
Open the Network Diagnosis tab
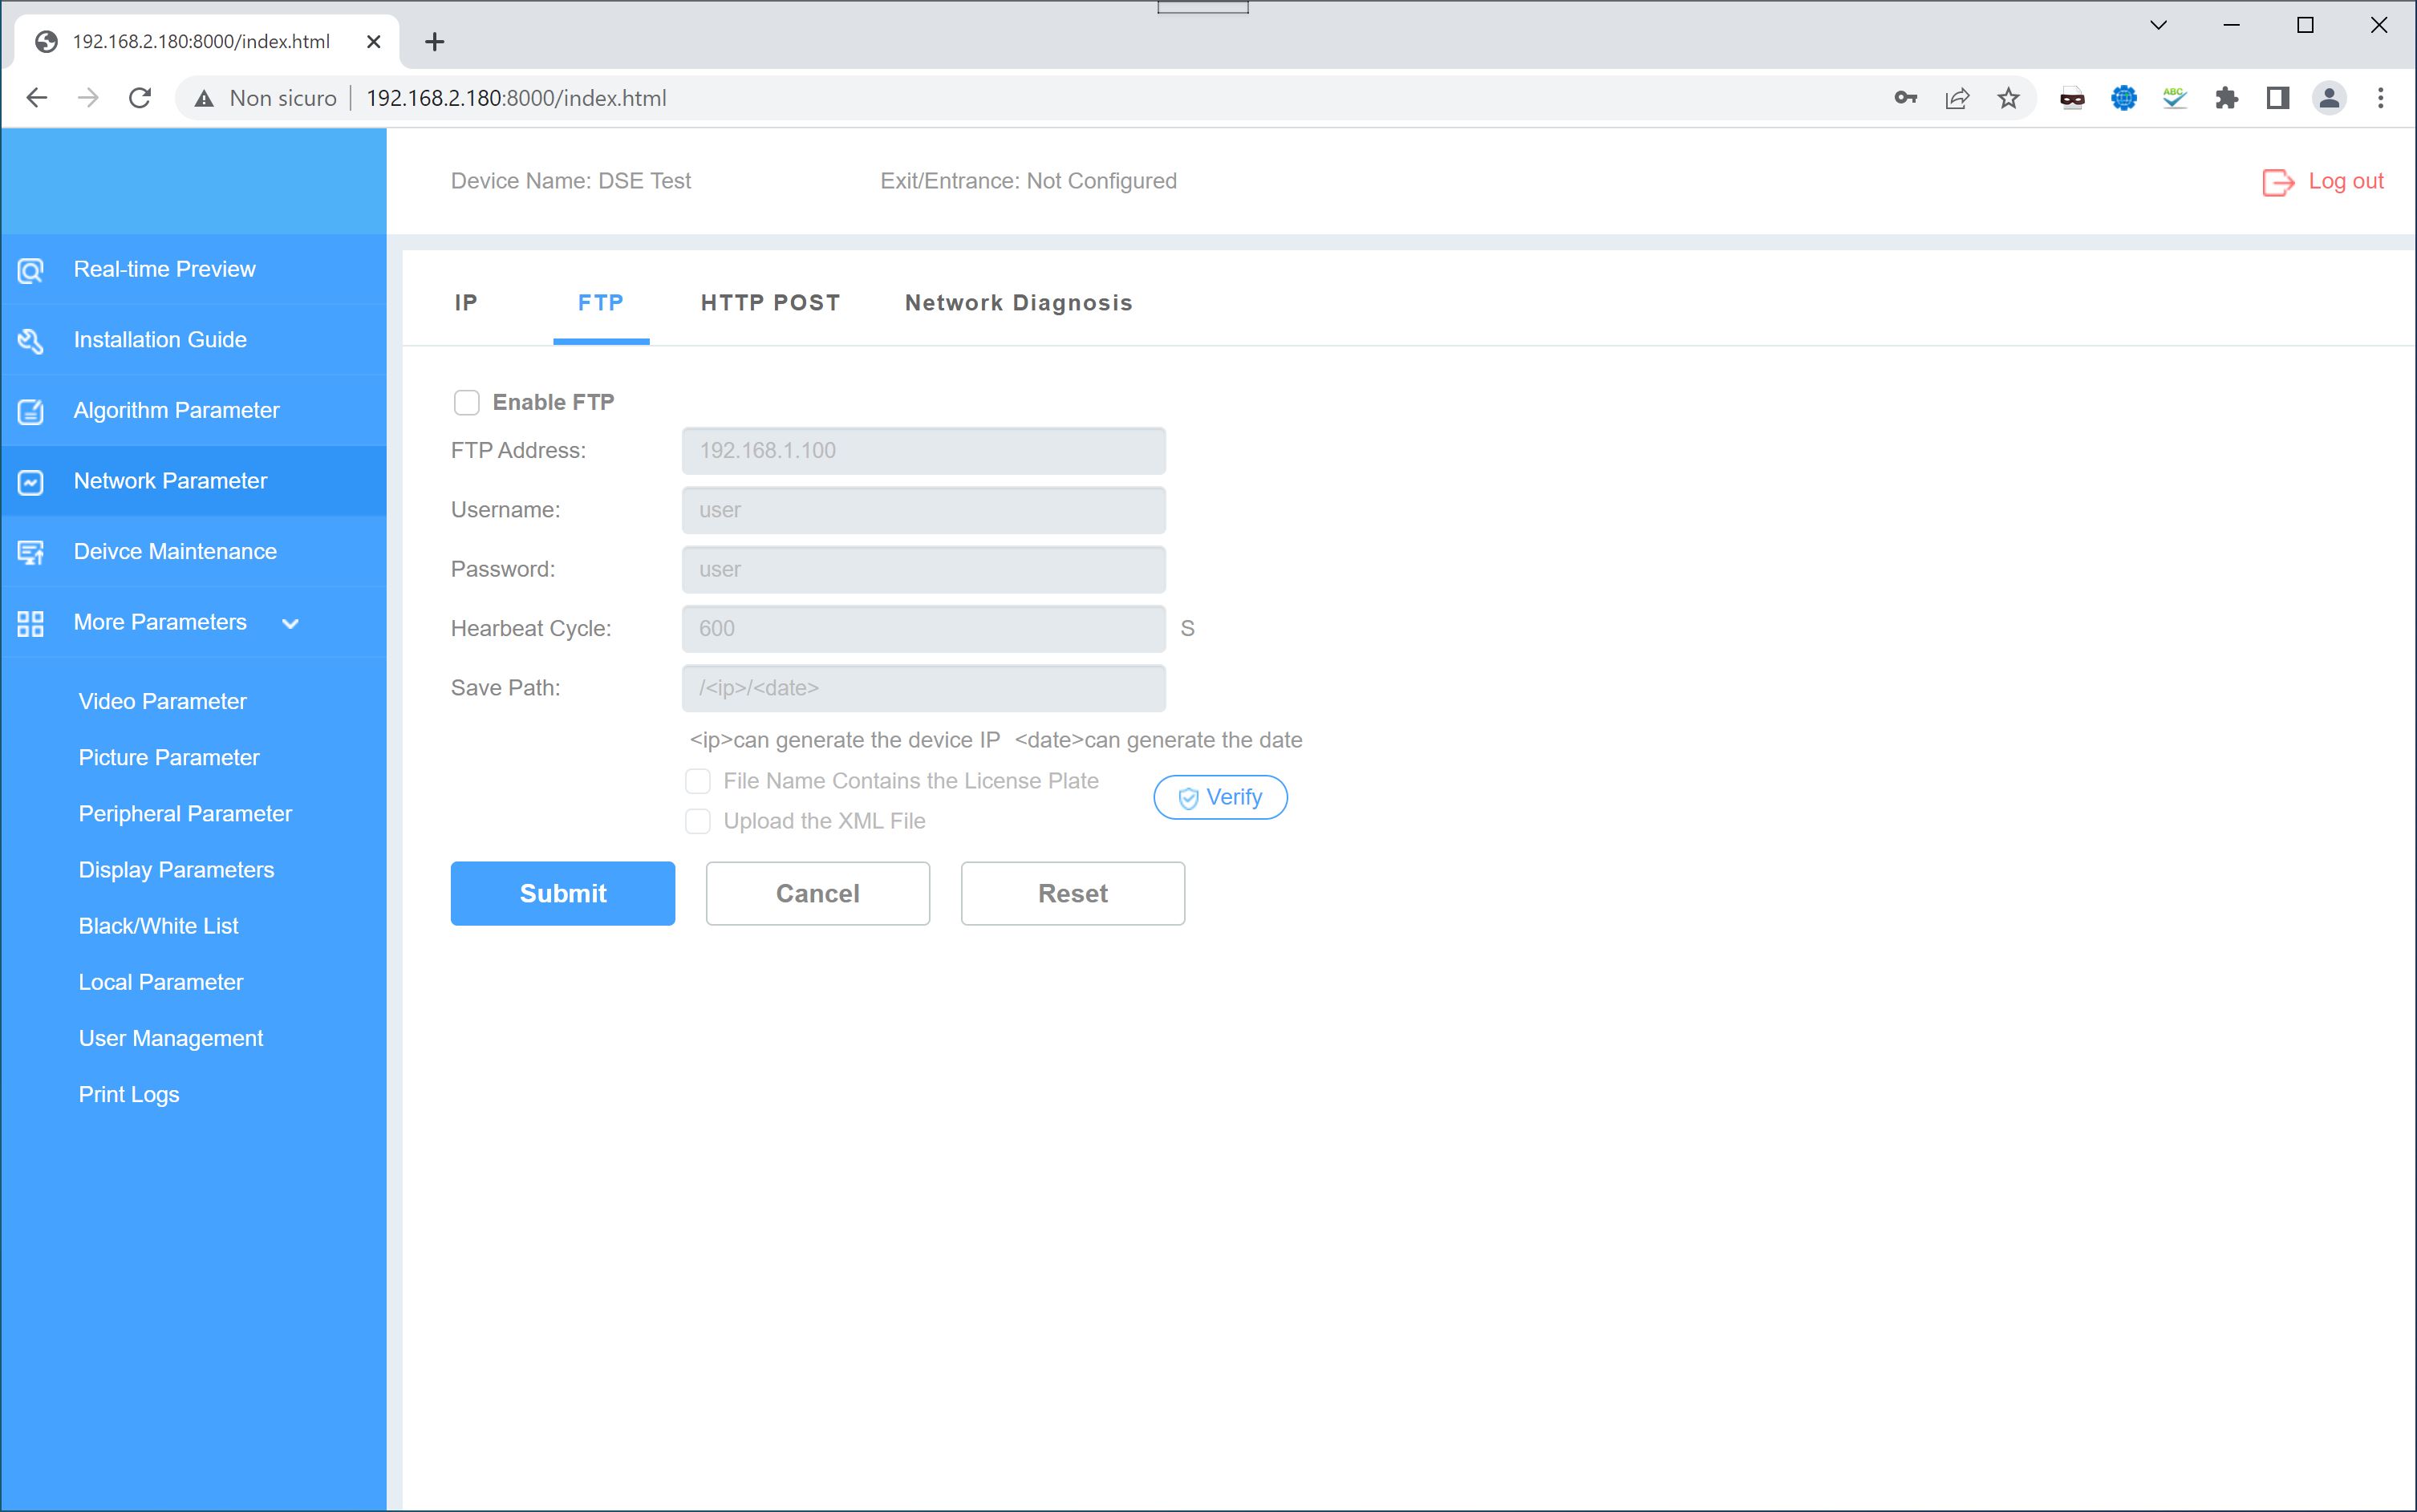(x=1018, y=303)
